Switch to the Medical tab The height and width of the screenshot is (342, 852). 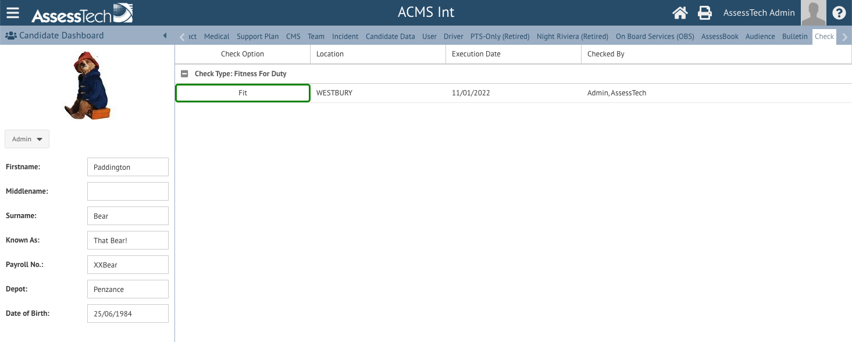pyautogui.click(x=216, y=36)
